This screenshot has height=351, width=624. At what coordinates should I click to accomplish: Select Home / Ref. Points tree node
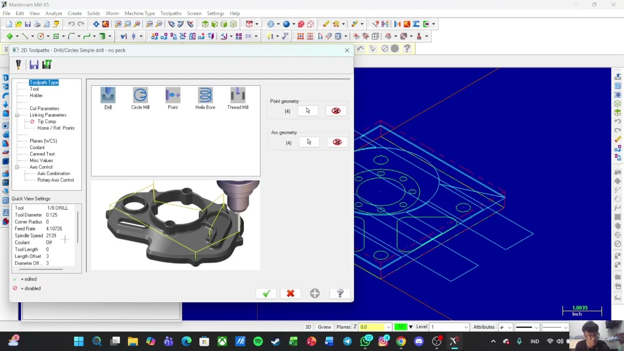click(56, 128)
